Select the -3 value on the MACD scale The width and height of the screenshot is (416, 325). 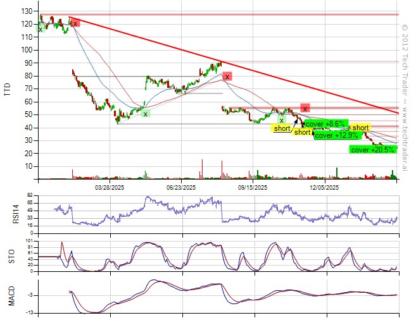(x=30, y=295)
